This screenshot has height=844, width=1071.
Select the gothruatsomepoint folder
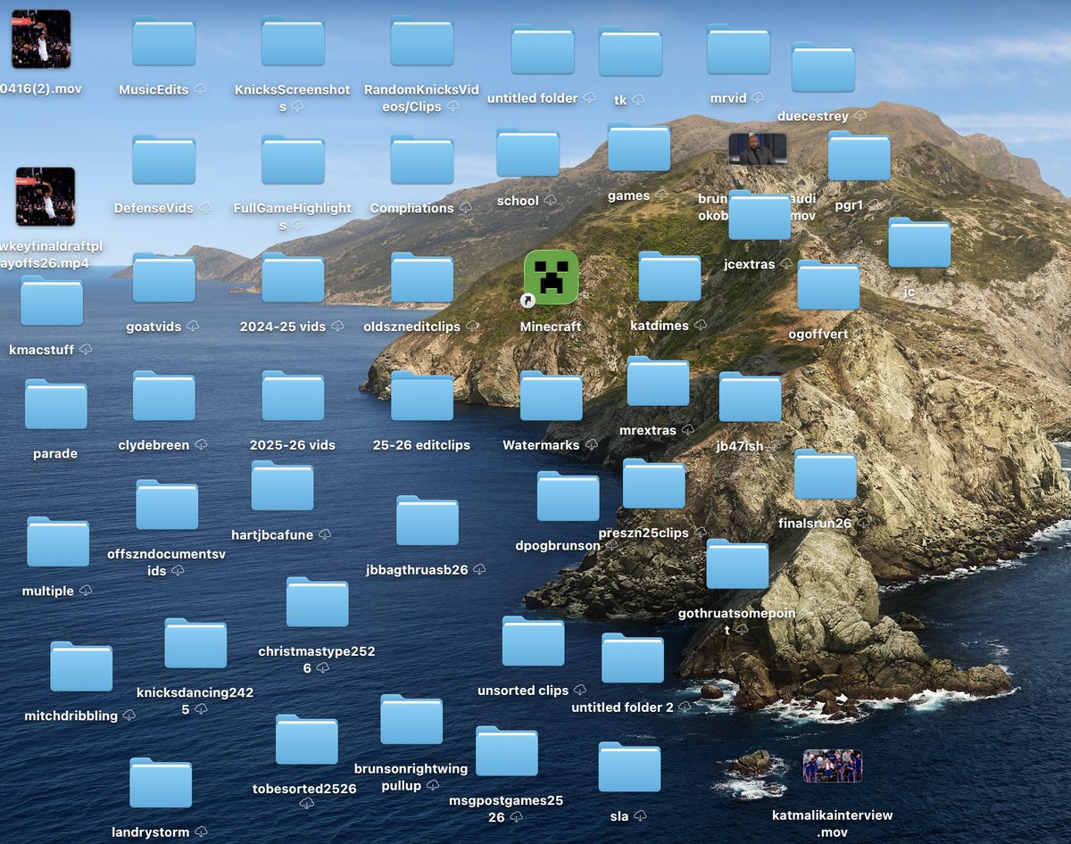pos(737,565)
